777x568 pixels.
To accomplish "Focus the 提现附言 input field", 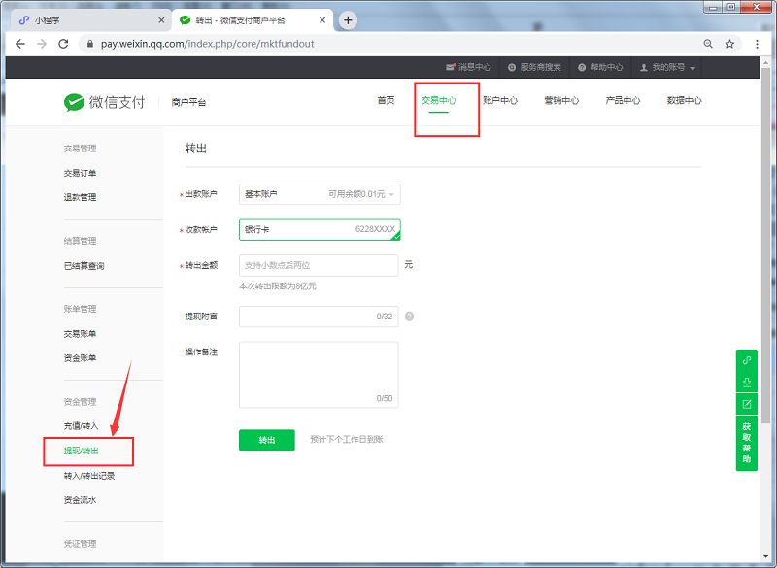I will 319,317.
